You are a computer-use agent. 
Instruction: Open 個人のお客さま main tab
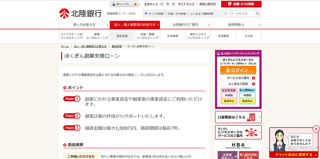(84, 25)
